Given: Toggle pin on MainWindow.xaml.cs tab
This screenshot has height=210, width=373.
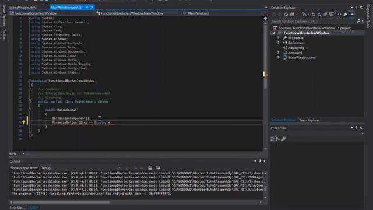Looking at the screenshot, I should (87, 8).
